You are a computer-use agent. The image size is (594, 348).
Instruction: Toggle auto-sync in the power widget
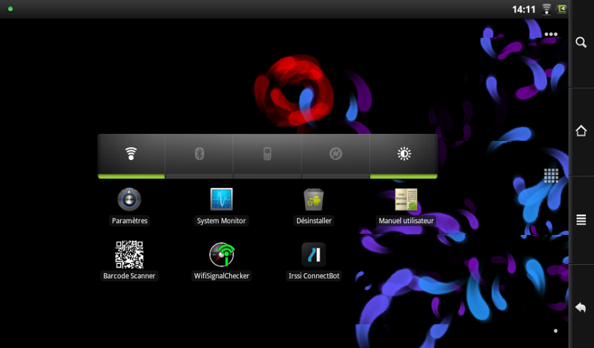point(335,155)
